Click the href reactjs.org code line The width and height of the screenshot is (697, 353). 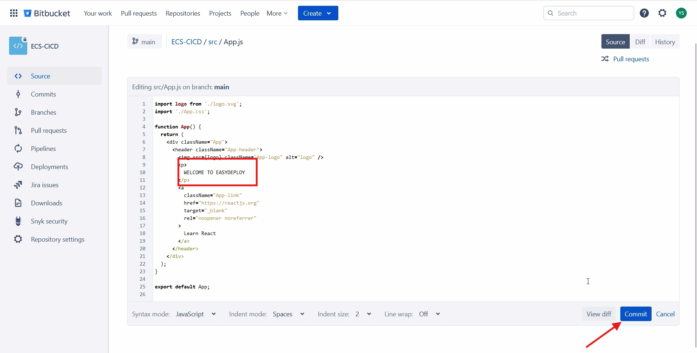221,203
